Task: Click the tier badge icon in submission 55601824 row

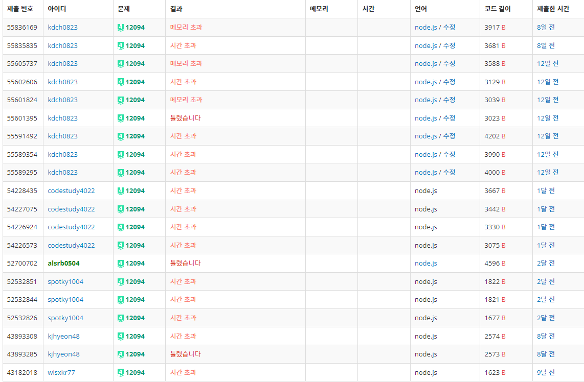Action: [x=120, y=100]
